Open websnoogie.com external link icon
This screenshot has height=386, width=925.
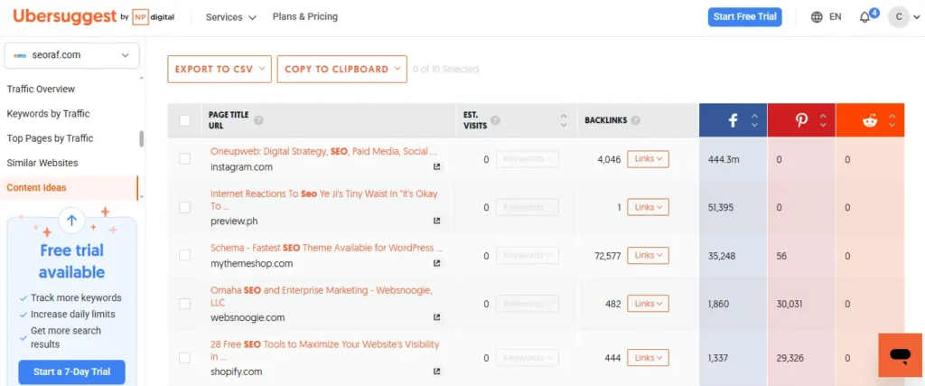(x=436, y=317)
